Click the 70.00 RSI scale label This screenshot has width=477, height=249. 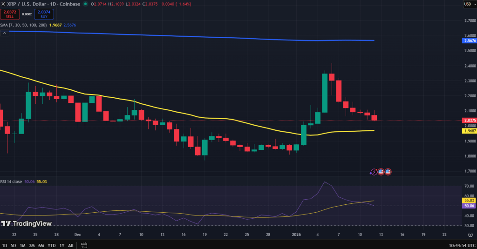470,186
